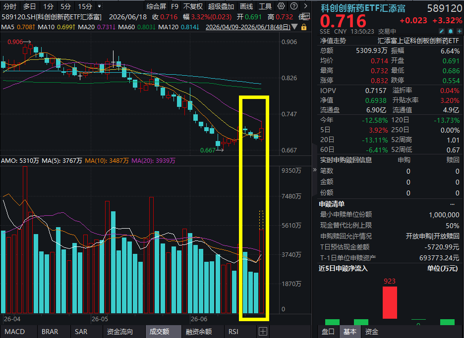464x338 pixels.
Task: Click the WP badge icon on chart
Action: pyautogui.click(x=306, y=16)
